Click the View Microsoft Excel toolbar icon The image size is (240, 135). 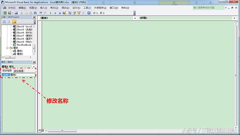click(5, 13)
